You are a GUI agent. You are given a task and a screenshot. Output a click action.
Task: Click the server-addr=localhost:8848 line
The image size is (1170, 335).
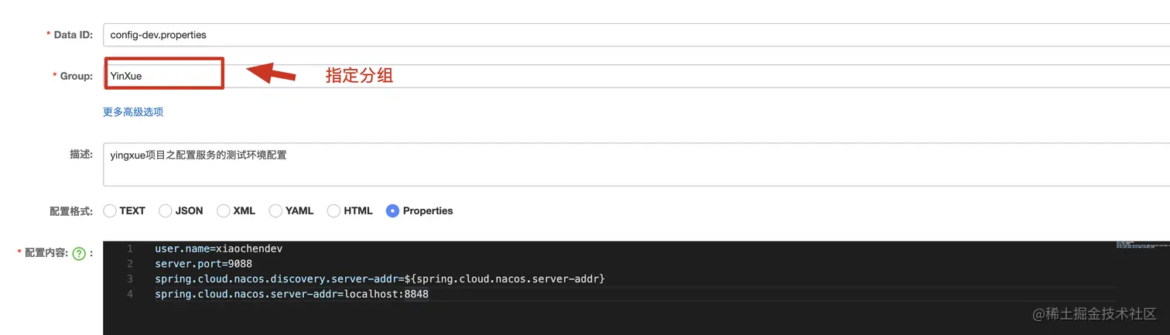point(291,294)
